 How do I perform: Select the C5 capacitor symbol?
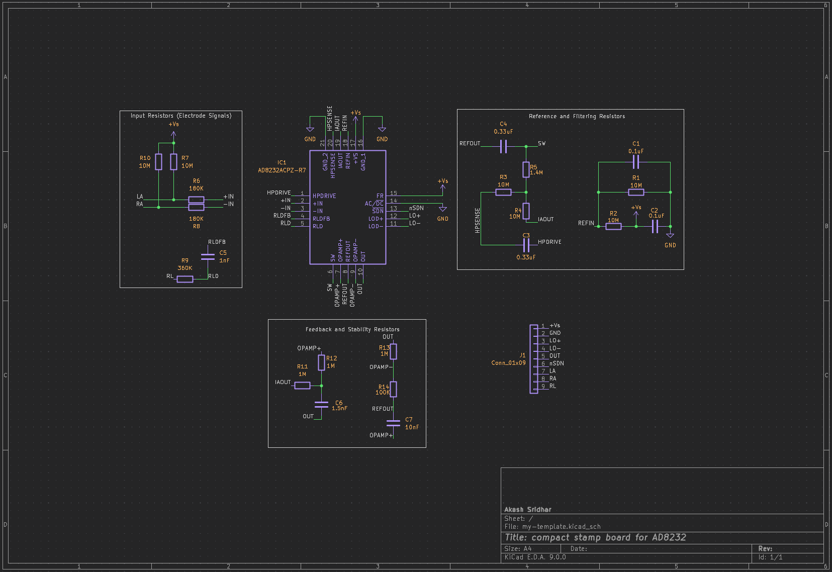click(208, 257)
